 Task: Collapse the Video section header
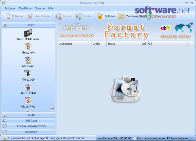point(28,25)
